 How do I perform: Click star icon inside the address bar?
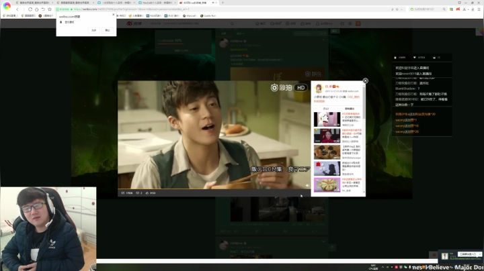click(x=397, y=9)
